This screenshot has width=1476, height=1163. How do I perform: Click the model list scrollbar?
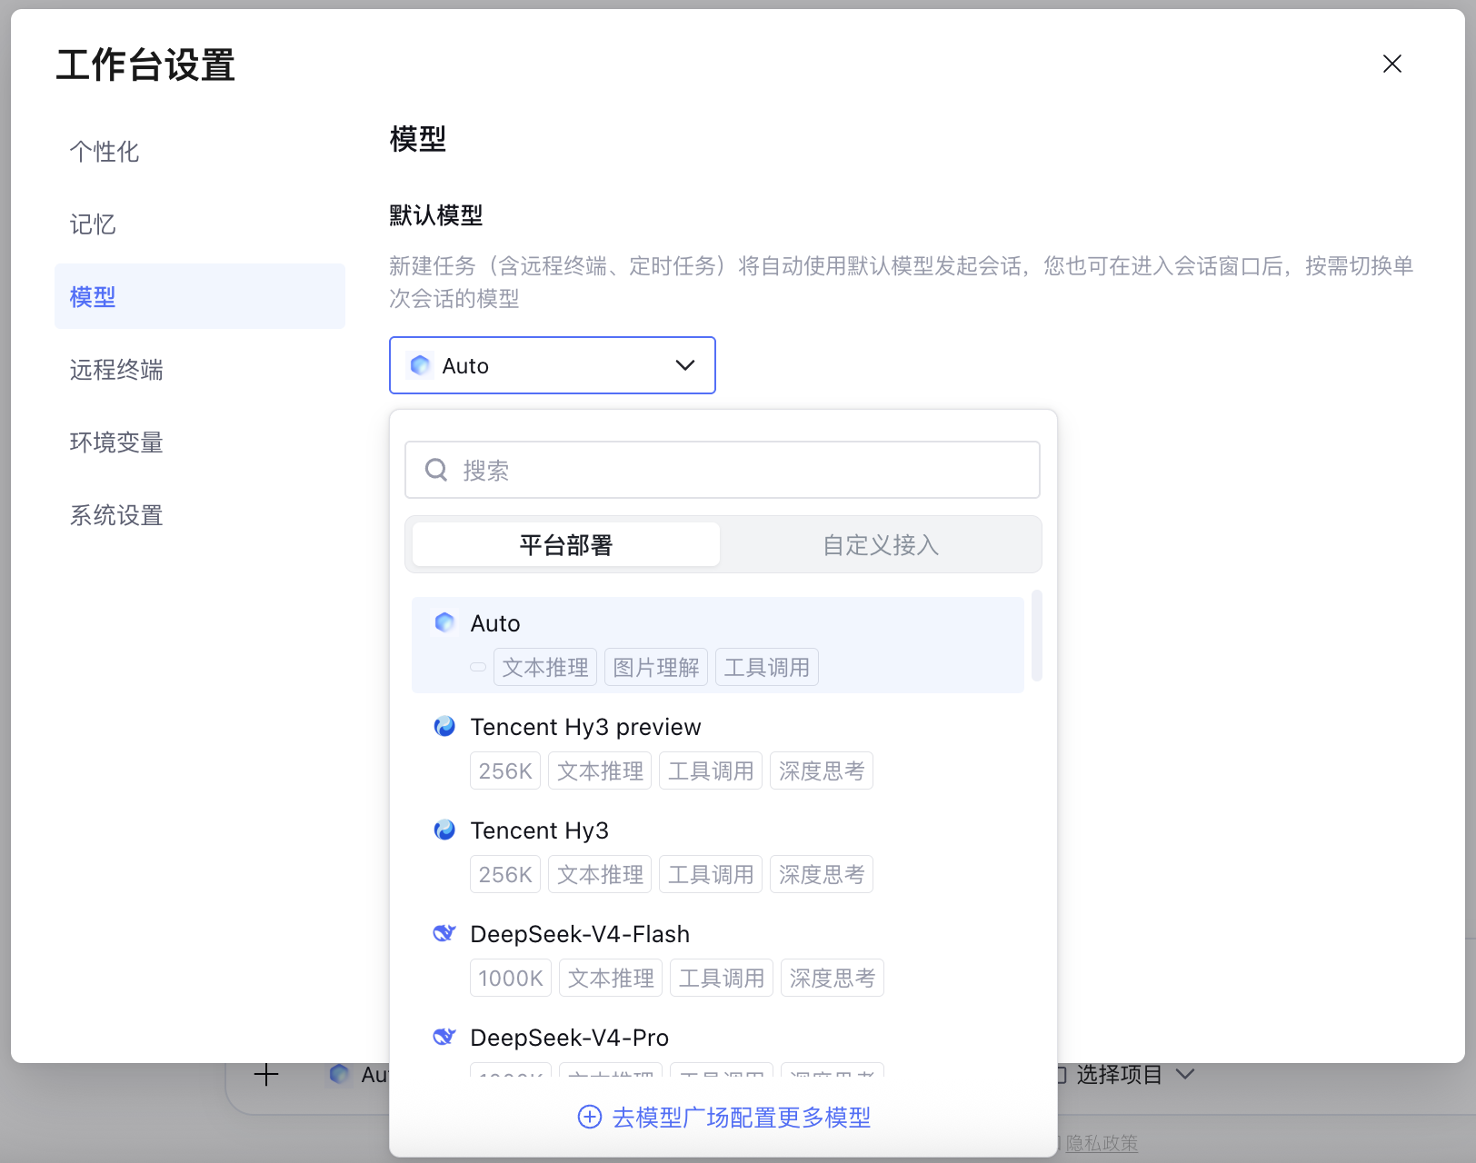1037,636
